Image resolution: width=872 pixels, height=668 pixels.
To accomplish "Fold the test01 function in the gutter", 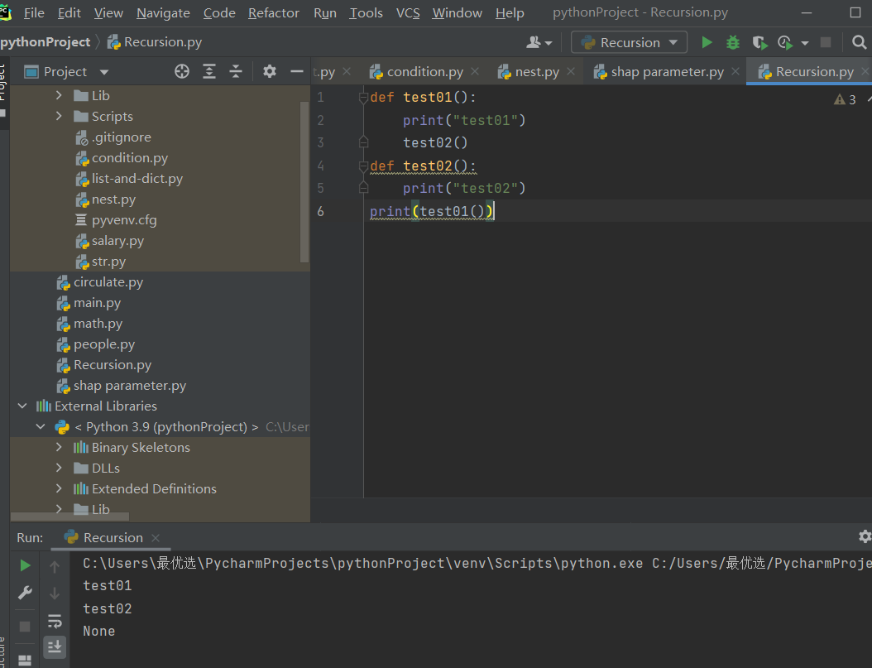I will [363, 98].
